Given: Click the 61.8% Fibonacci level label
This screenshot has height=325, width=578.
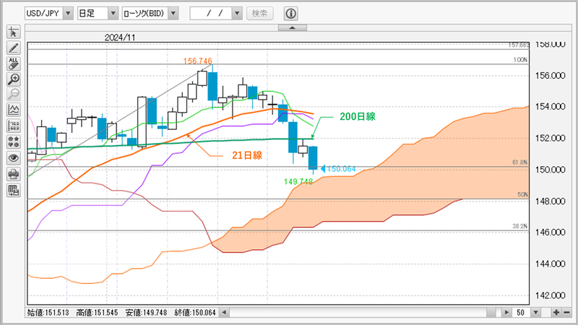Looking at the screenshot, I should tap(519, 162).
